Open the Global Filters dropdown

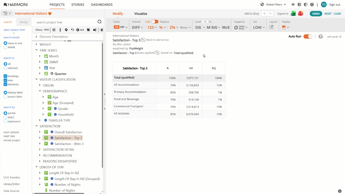point(273,5)
